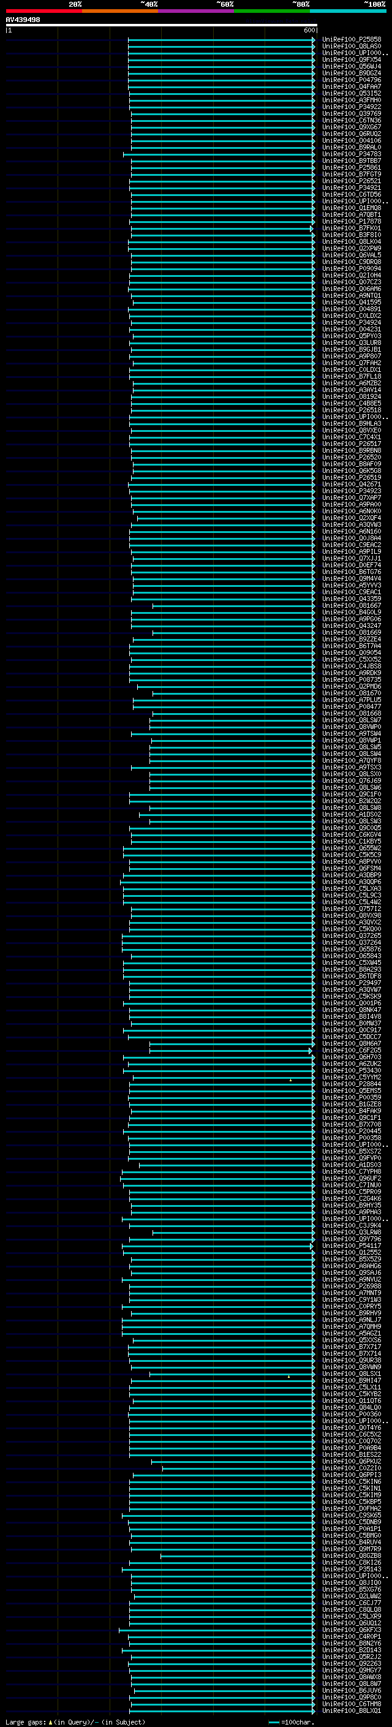
Task: Open hit UniRef100_Q8LK04
Action: (x=351, y=241)
